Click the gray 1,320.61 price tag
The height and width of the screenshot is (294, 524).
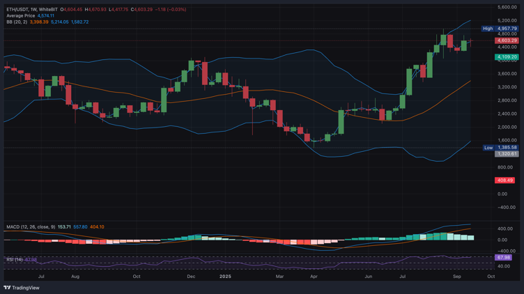click(x=506, y=154)
